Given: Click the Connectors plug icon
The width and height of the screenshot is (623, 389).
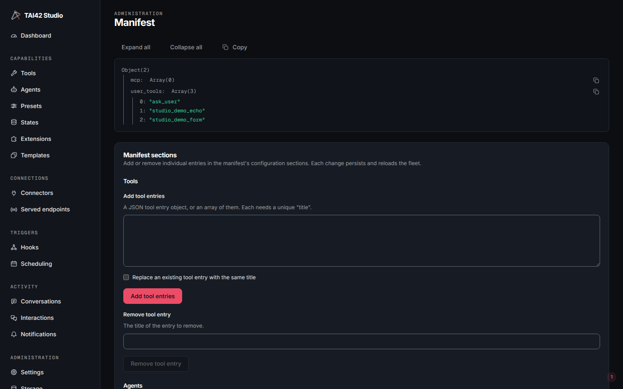Looking at the screenshot, I should 14,193.
